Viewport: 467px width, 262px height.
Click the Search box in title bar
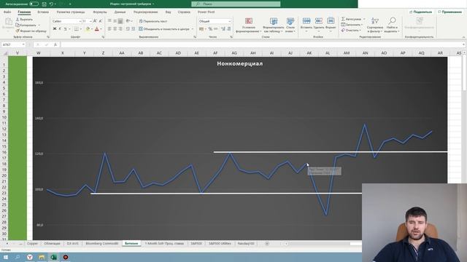click(x=236, y=4)
